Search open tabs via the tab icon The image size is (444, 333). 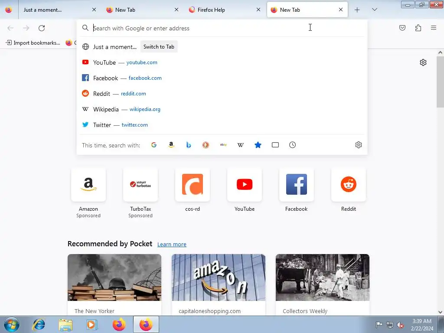(275, 145)
